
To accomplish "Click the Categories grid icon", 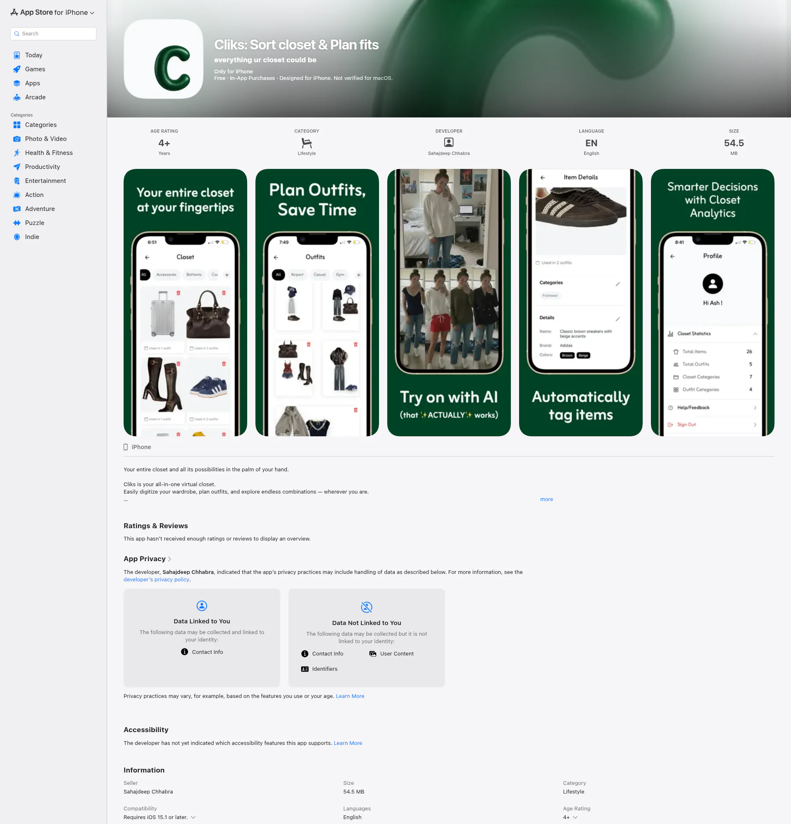I will (x=17, y=125).
